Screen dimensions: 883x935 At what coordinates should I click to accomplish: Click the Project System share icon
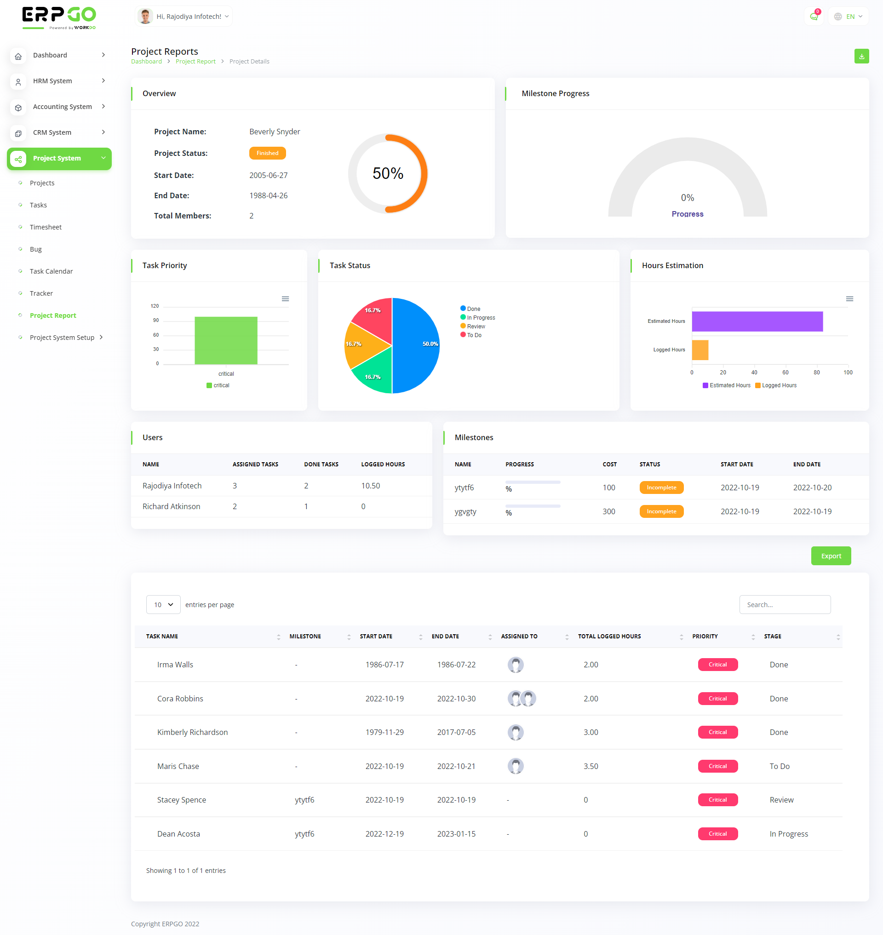click(x=18, y=160)
